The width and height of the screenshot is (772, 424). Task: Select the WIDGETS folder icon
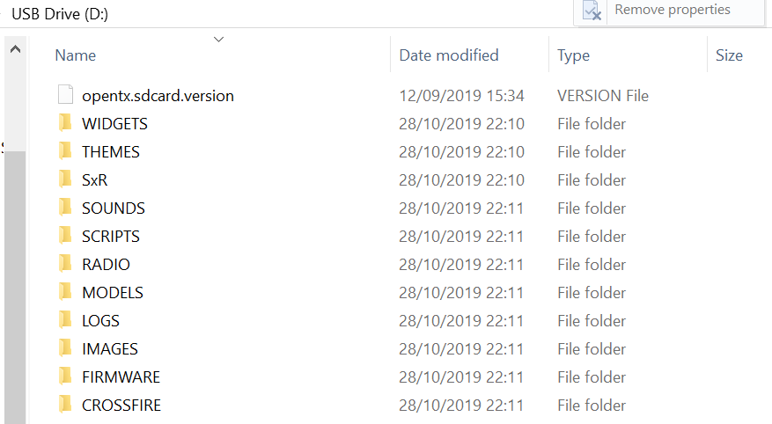tap(65, 123)
